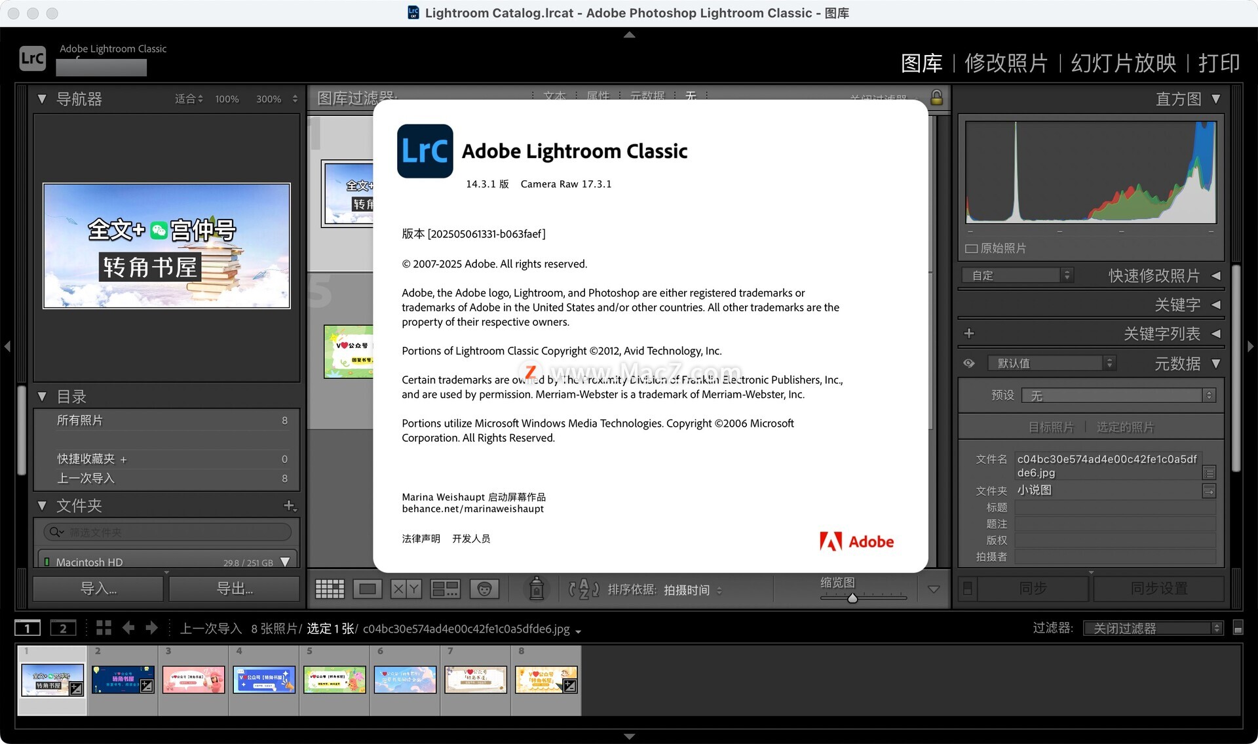This screenshot has width=1258, height=744.
Task: Expand the 关键字列表 panel
Action: tap(1216, 334)
